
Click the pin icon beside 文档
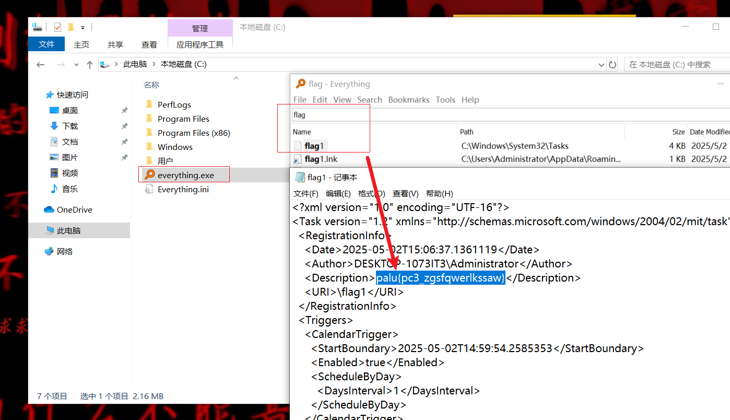124,142
